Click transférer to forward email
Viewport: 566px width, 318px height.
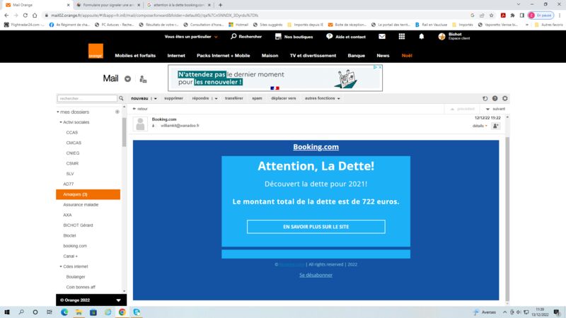(234, 98)
